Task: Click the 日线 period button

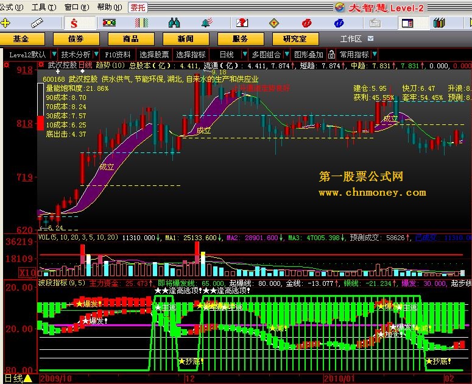Action: point(227,54)
